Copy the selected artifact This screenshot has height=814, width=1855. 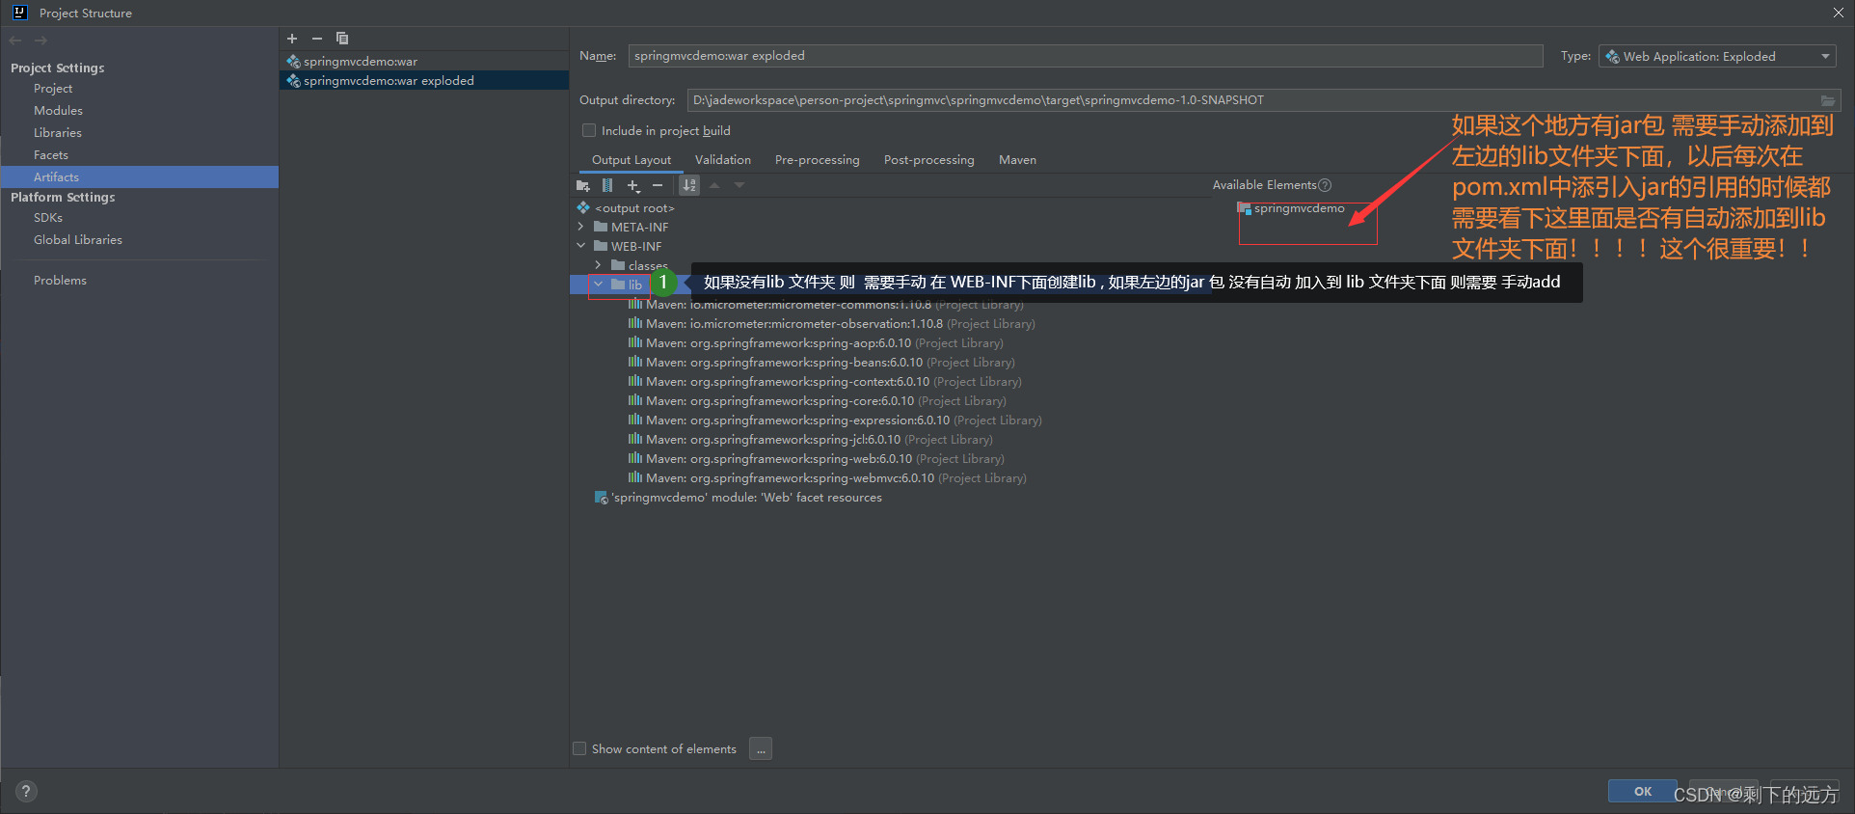(342, 39)
